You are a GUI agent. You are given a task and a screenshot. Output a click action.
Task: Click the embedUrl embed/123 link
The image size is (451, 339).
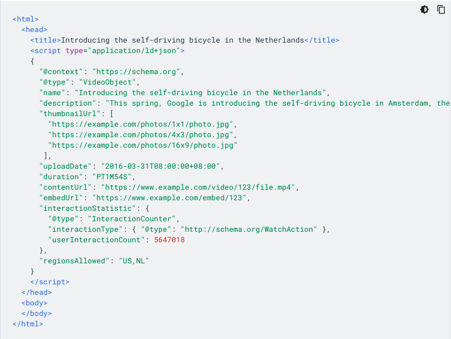point(169,198)
